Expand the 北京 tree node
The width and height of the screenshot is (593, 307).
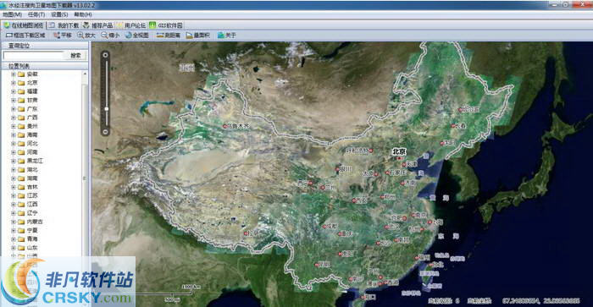14,83
